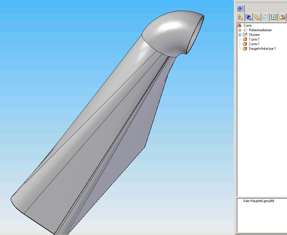Viewport: 287px width, 235px height.
Task: Expand the Referenzebenen node
Action: [x=240, y=30]
